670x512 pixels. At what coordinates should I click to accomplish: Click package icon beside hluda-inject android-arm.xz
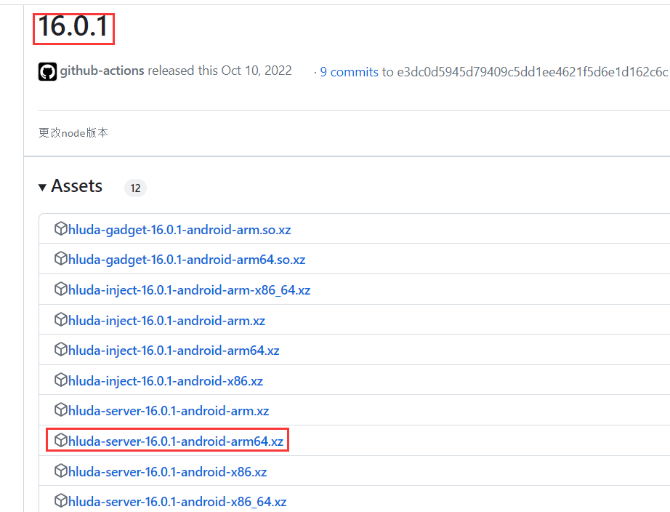coord(60,320)
